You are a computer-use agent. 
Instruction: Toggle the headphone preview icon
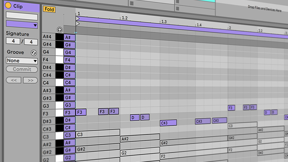click(60, 29)
